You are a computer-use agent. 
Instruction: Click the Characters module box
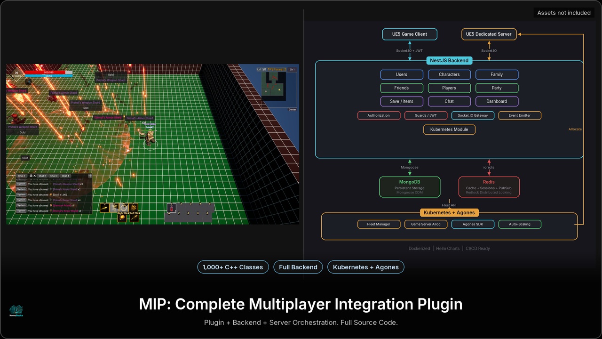[x=449, y=74]
